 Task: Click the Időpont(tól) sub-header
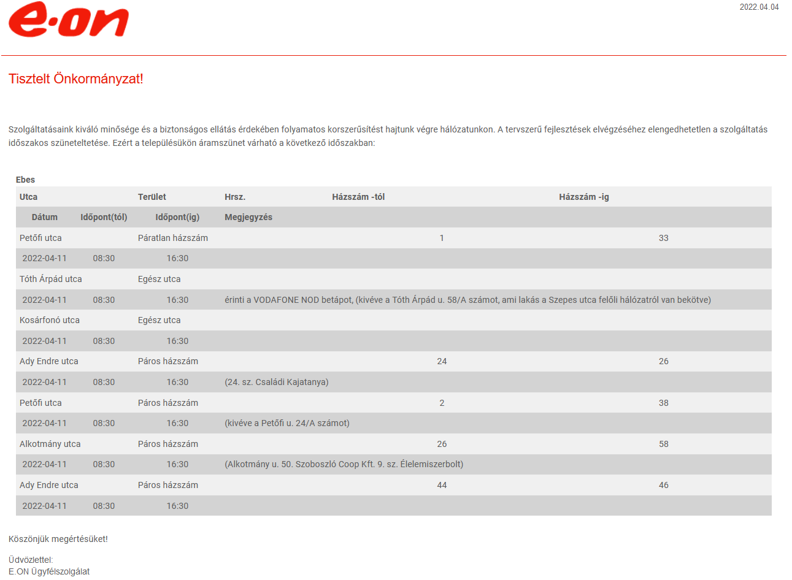pos(104,217)
